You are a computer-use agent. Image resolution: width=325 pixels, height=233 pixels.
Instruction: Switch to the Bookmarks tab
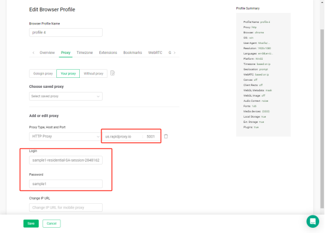(133, 53)
